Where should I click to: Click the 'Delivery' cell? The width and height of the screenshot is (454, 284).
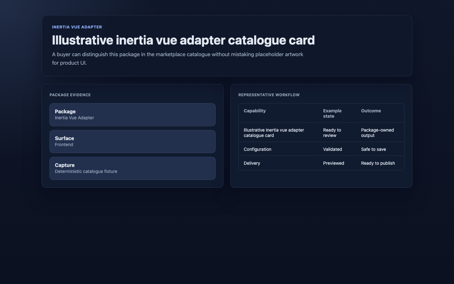pos(279,163)
